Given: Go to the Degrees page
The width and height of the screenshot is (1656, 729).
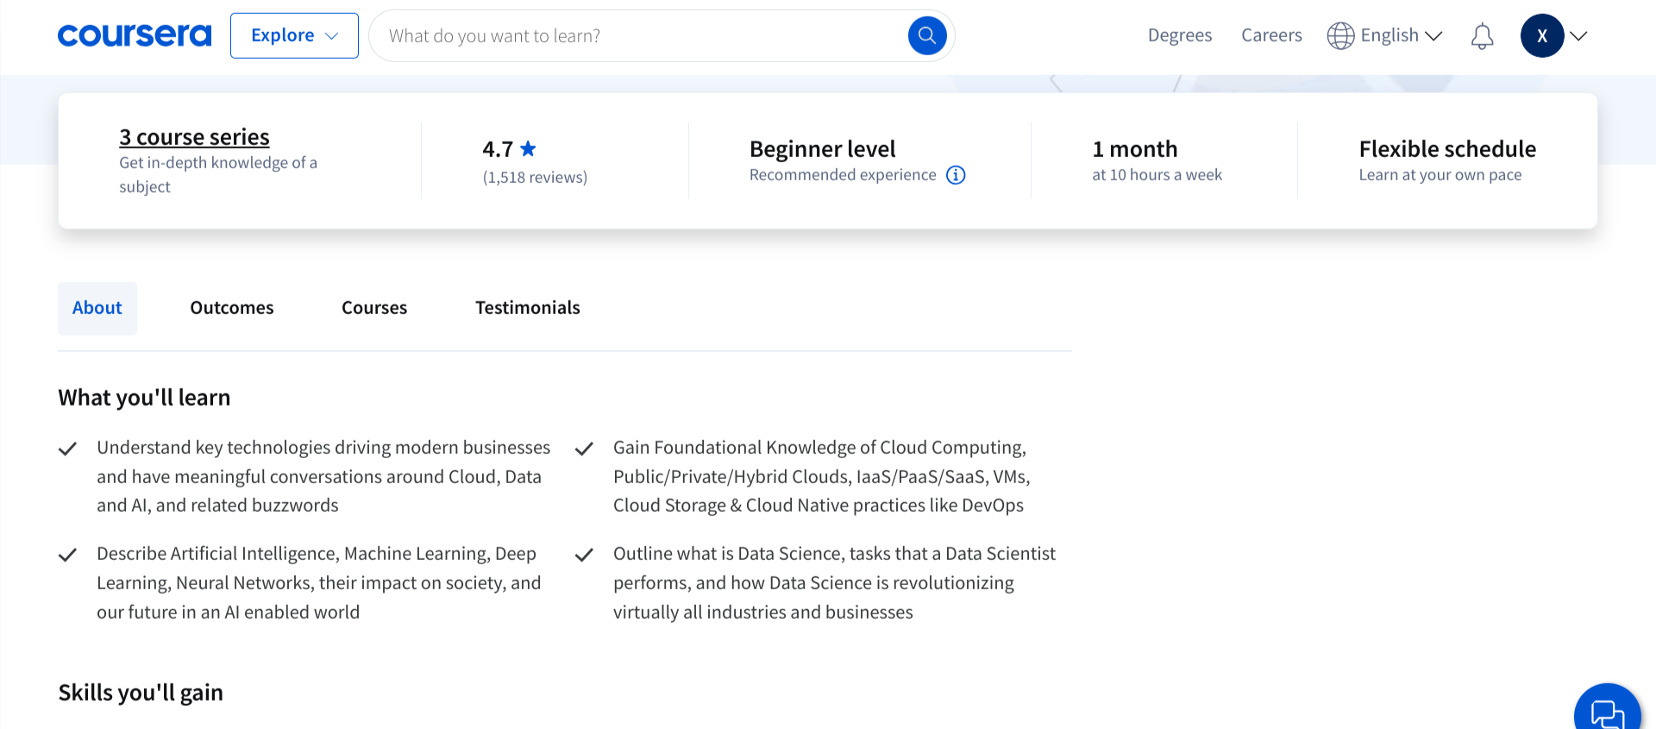Looking at the screenshot, I should [1179, 35].
